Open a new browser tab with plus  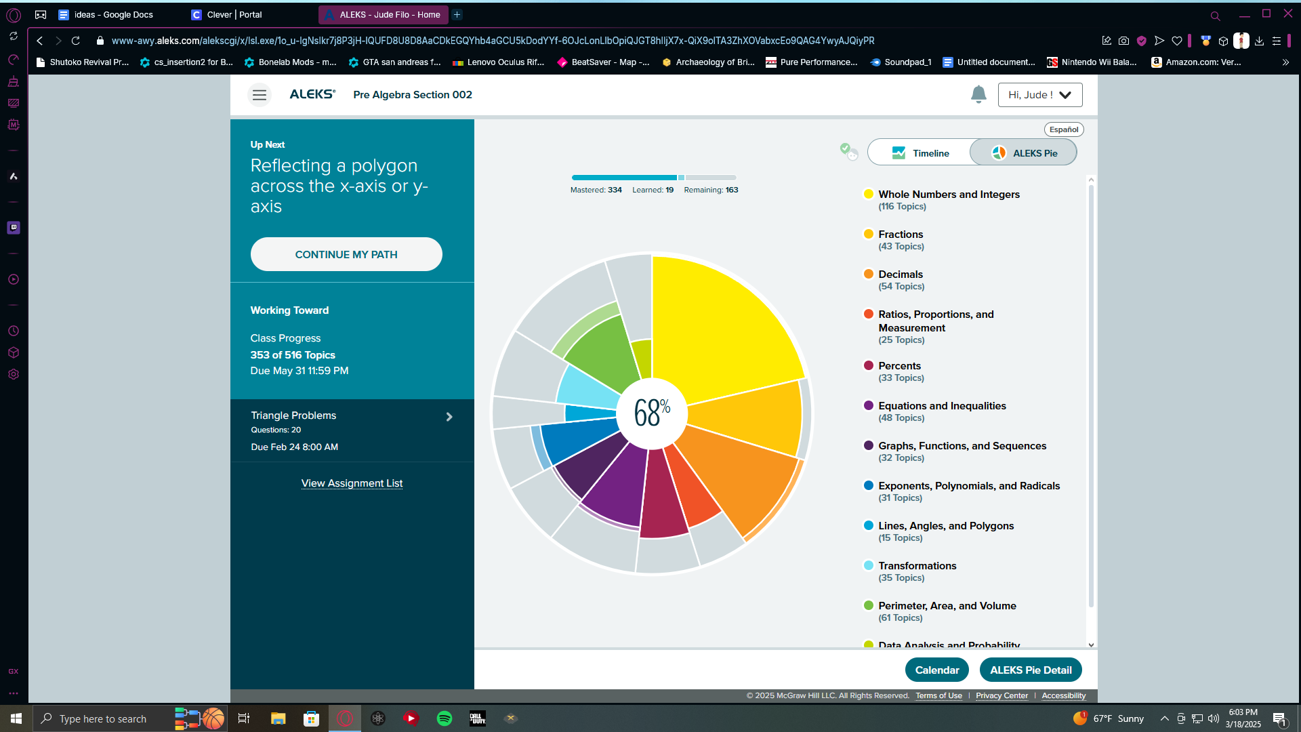(x=457, y=14)
